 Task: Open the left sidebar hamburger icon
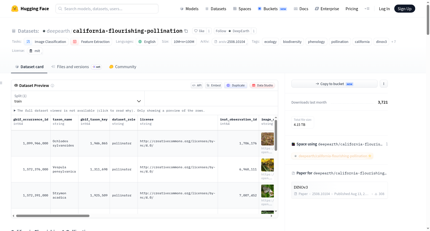1,83
